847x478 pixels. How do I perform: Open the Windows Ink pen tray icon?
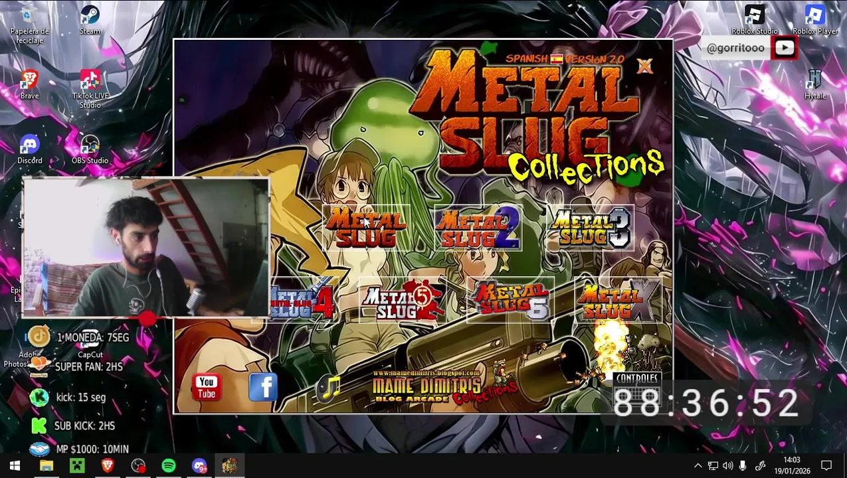click(x=761, y=466)
